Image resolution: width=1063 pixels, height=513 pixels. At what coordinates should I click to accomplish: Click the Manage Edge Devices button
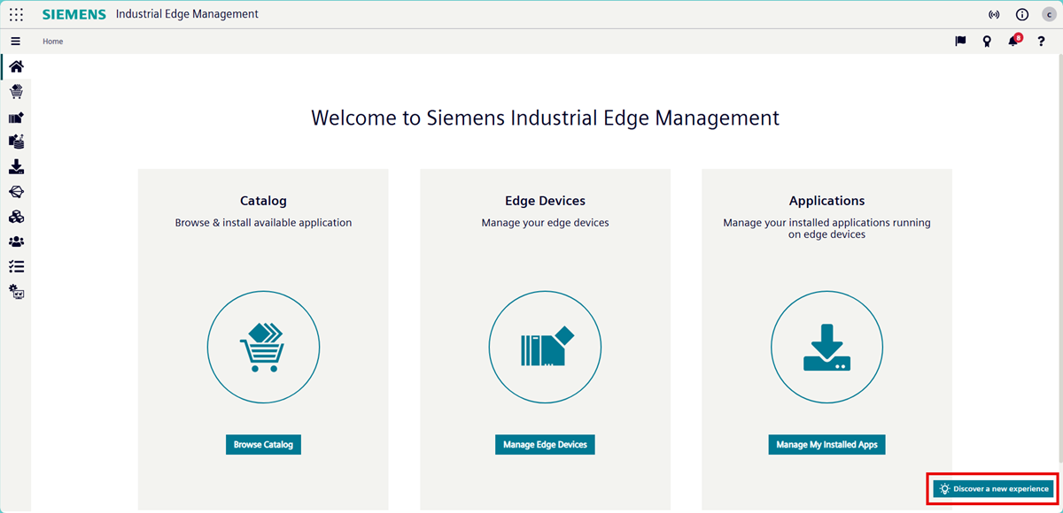click(545, 444)
